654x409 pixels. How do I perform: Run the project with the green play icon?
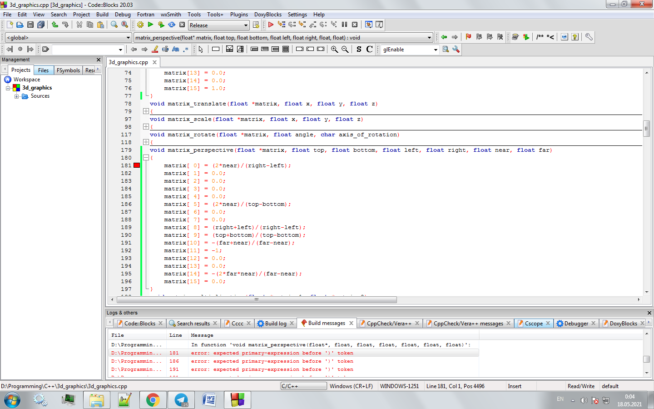tap(150, 25)
